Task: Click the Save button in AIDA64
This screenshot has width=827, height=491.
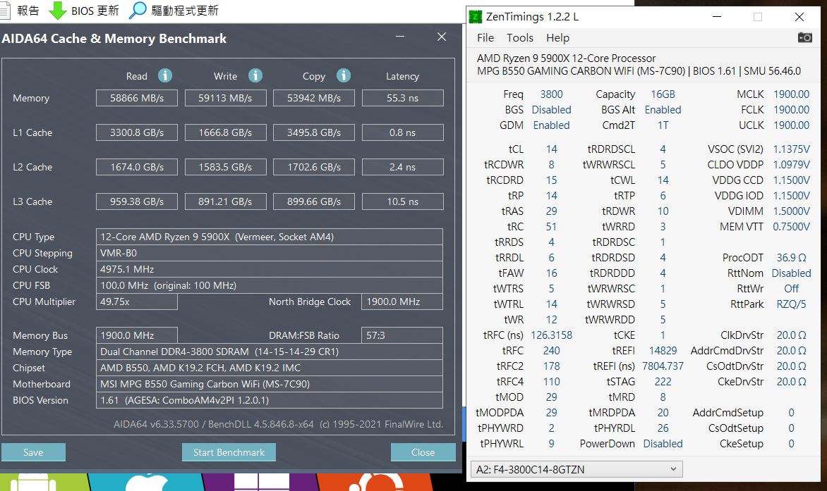Action: [x=33, y=452]
